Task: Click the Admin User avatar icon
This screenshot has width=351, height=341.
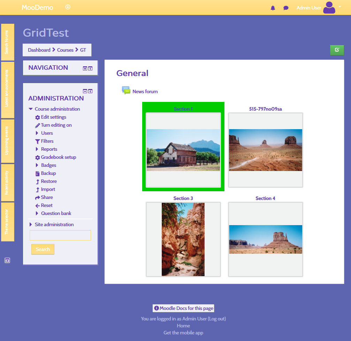Action: [x=329, y=8]
